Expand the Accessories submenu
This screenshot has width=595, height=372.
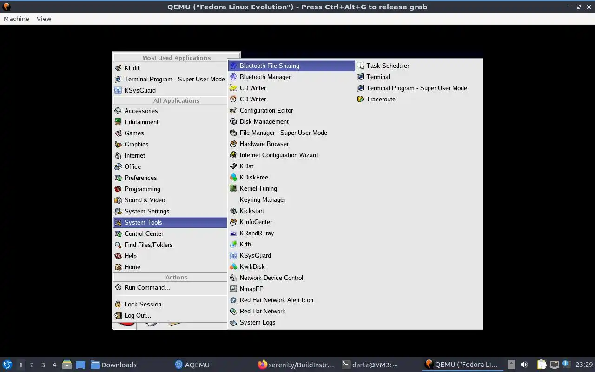click(170, 111)
